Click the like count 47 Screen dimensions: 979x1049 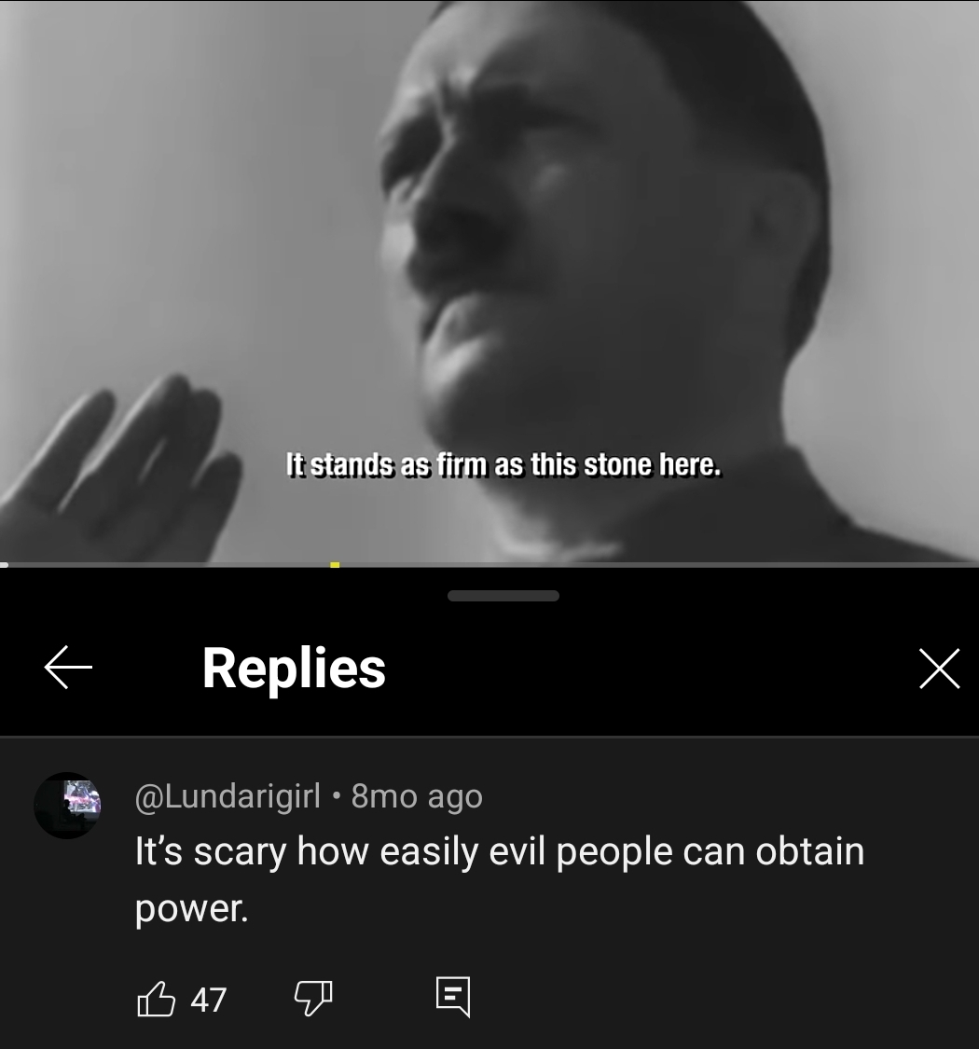208,1001
